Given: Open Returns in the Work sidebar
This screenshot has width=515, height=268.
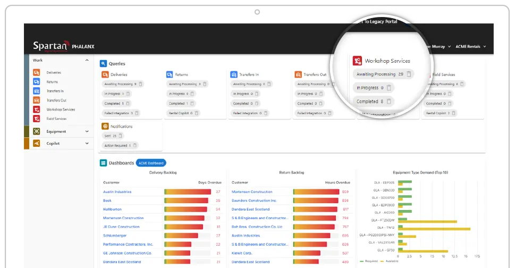Looking at the screenshot, I should 52,82.
